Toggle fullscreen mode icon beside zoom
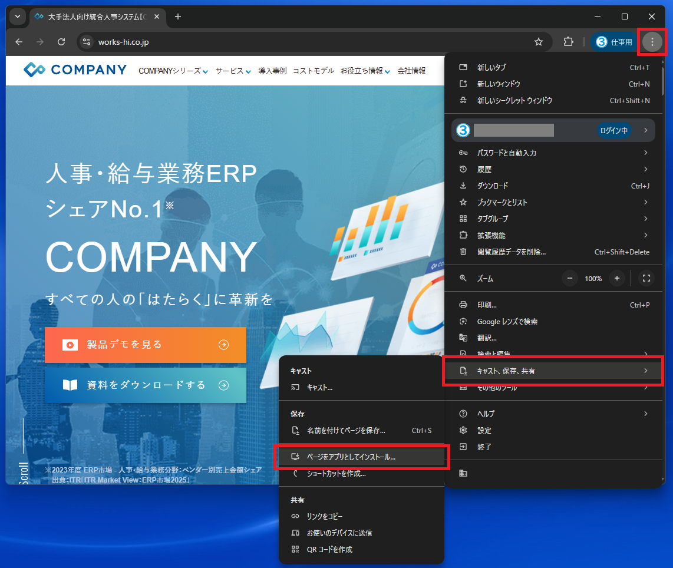The height and width of the screenshot is (568, 673). click(x=646, y=278)
